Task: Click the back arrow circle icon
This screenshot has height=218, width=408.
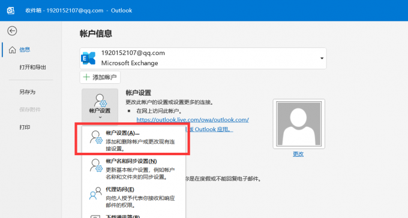Action: 12,31
